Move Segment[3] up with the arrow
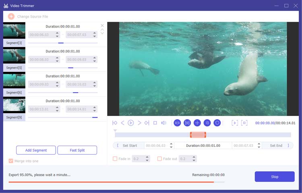The width and height of the screenshot is (302, 193). click(x=102, y=30)
